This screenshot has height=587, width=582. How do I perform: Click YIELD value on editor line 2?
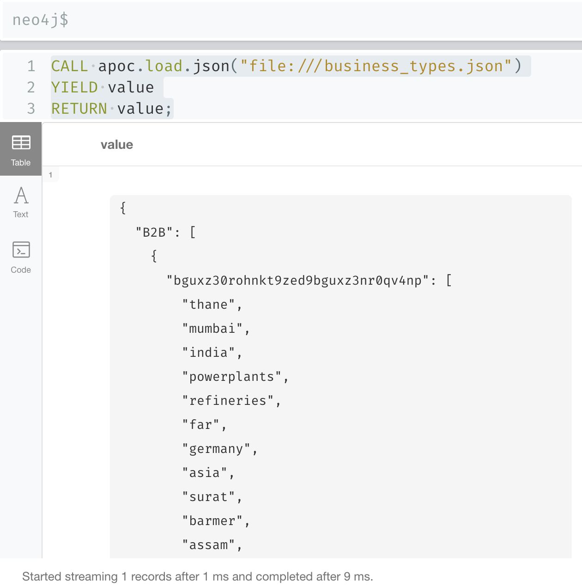tap(103, 87)
